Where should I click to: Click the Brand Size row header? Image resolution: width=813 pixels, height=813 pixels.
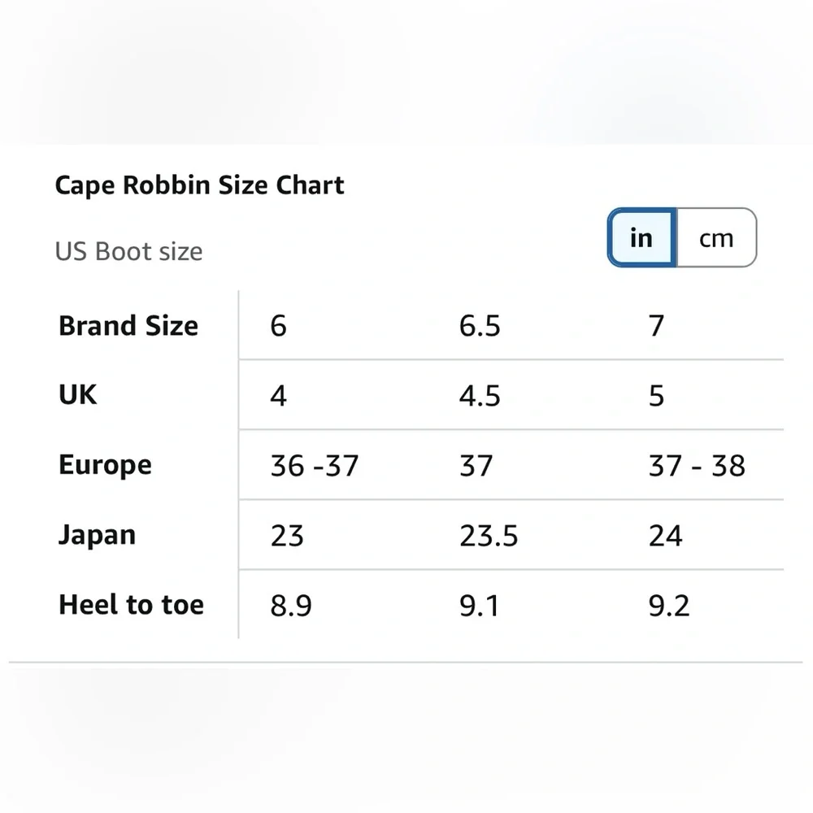[x=128, y=326]
